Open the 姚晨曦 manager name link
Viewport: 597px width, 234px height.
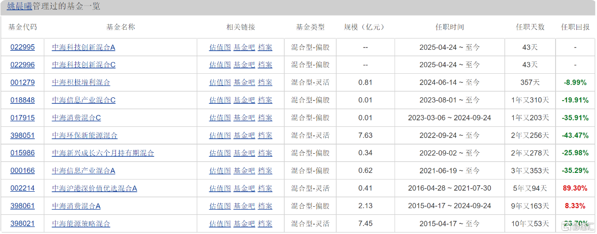[x=20, y=7]
